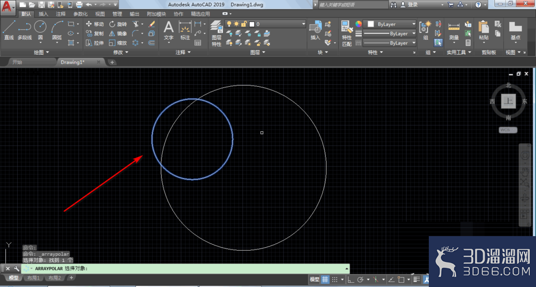
Task: Open the 布局1 layout tab
Action: pos(33,278)
